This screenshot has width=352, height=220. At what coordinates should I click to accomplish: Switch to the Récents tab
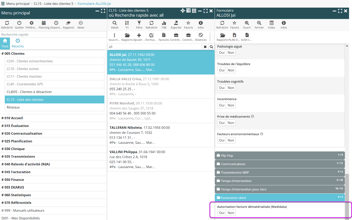pyautogui.click(x=18, y=43)
